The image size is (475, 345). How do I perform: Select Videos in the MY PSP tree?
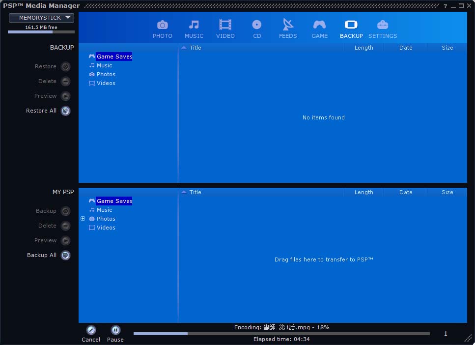coord(106,228)
